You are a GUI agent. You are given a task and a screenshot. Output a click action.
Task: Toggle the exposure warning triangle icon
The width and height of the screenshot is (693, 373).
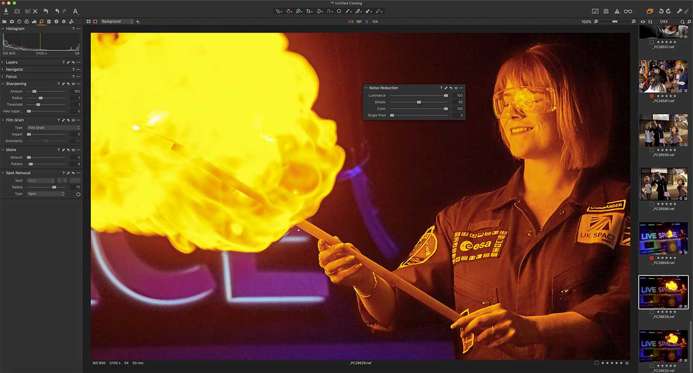[x=617, y=11]
